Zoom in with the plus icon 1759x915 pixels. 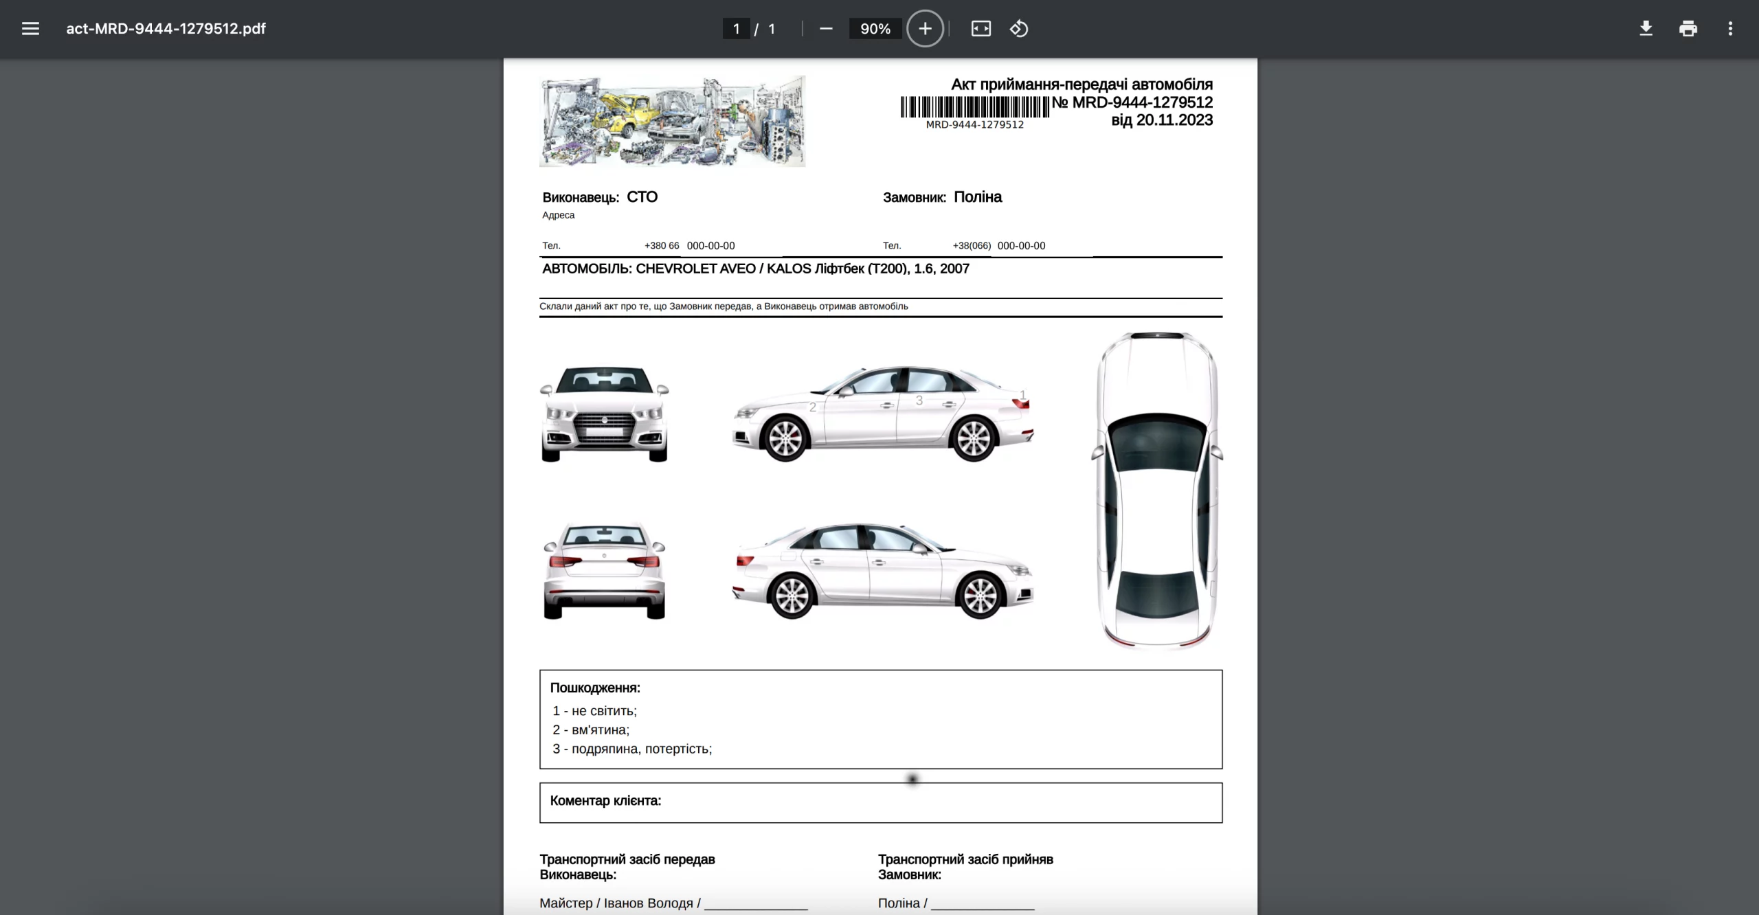[x=925, y=28]
